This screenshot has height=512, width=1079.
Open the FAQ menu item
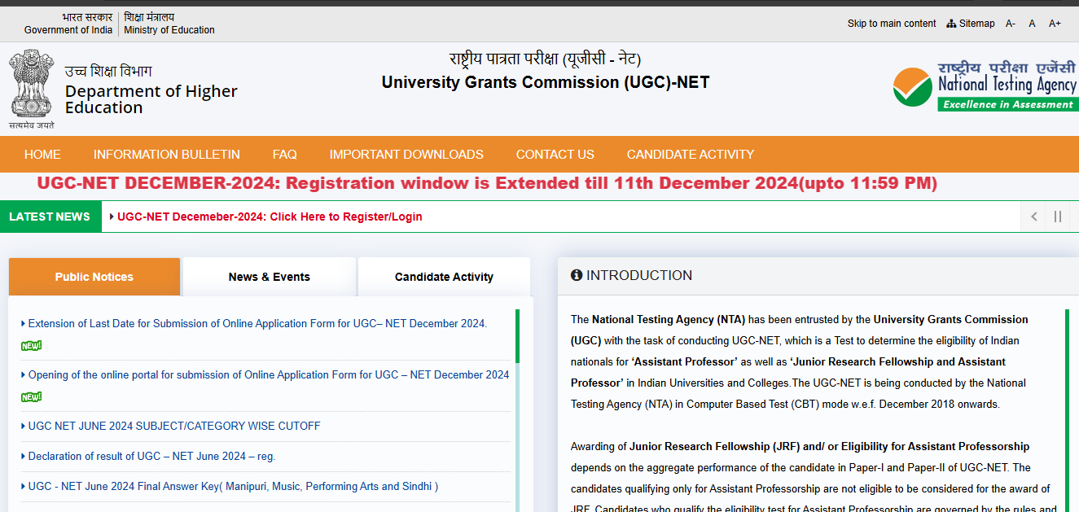click(x=284, y=154)
